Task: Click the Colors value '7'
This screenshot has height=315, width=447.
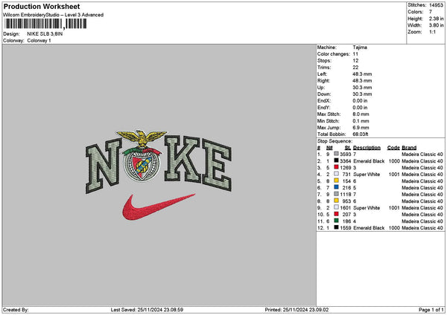Action: (431, 12)
